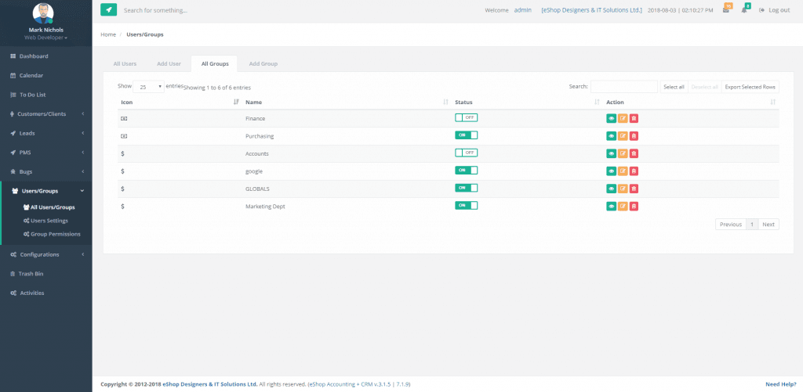This screenshot has height=392, width=803.
Task: Click the view eye icon for Finance
Action: click(x=612, y=118)
